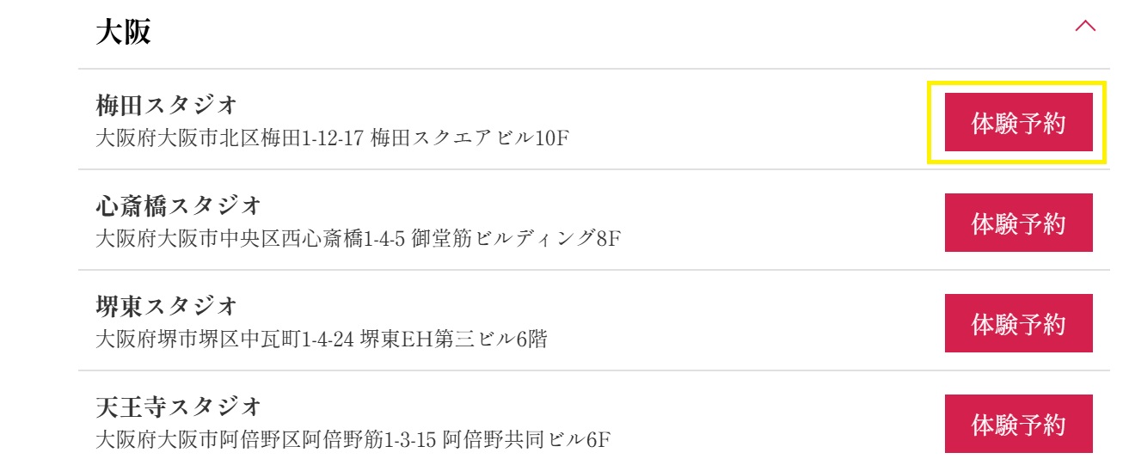Image resolution: width=1129 pixels, height=465 pixels.
Task: Select the 梅田スクエアビル10F building name
Action: (x=470, y=138)
